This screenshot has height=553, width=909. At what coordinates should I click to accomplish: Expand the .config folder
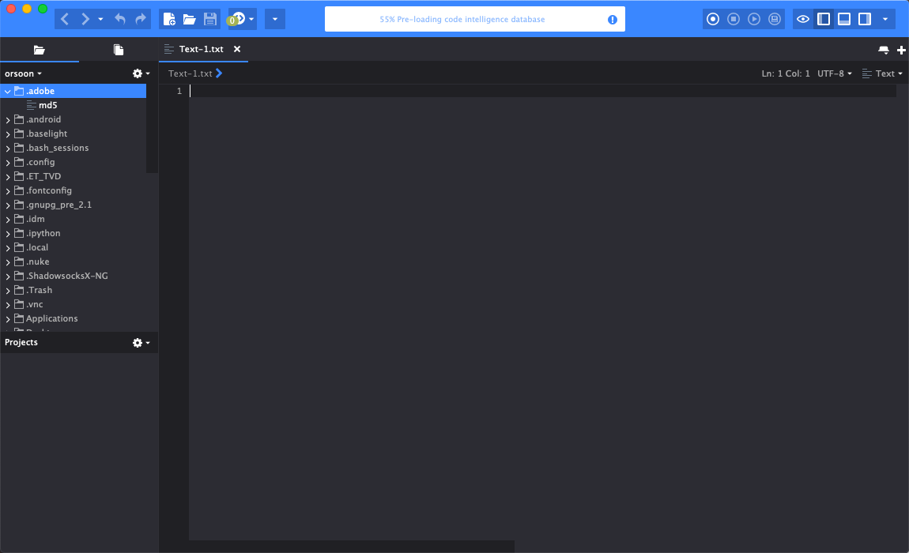pos(8,162)
